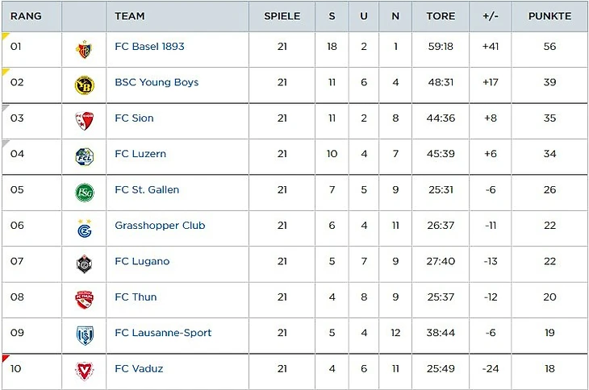589x390 pixels.
Task: Click the FC Vaduz club crest
Action: click(84, 371)
